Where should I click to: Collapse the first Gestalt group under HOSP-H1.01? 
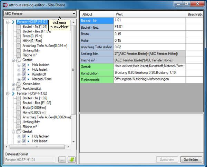pyautogui.click(x=13, y=60)
